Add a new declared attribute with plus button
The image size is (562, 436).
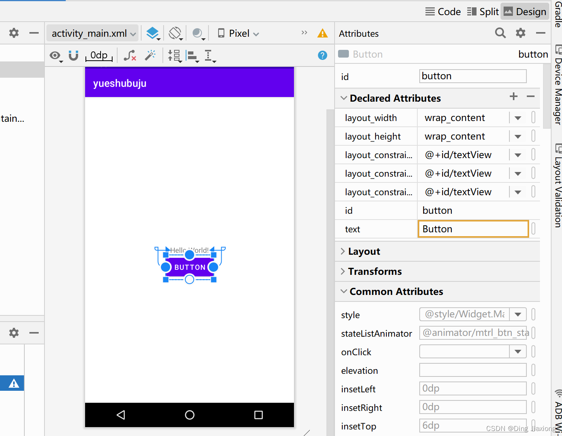point(513,97)
